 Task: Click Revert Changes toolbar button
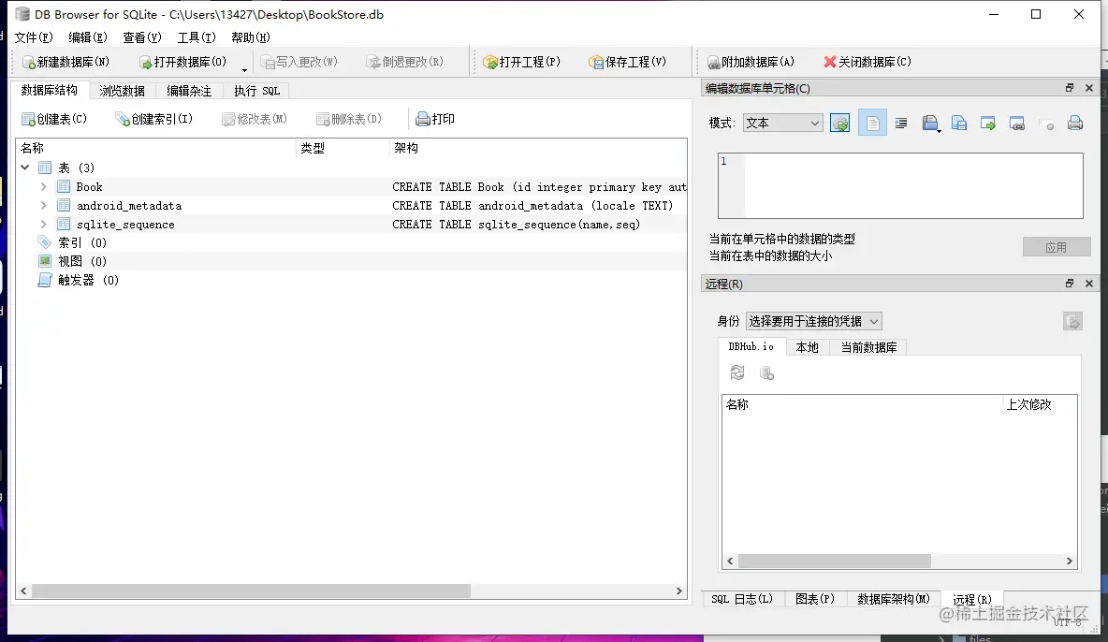405,62
